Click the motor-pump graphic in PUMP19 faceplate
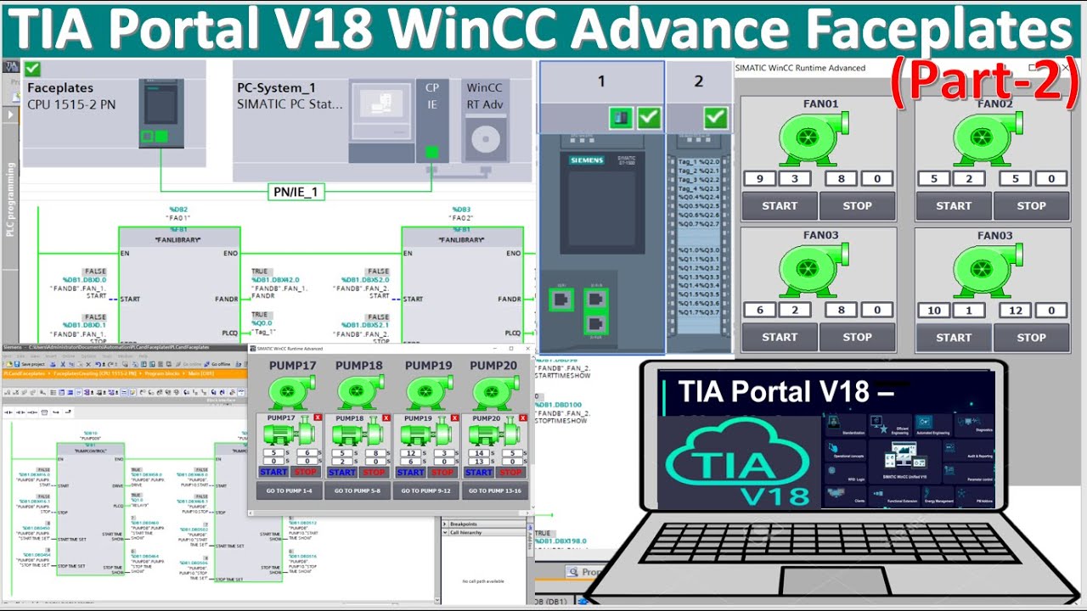The width and height of the screenshot is (1087, 611). pyautogui.click(x=426, y=430)
